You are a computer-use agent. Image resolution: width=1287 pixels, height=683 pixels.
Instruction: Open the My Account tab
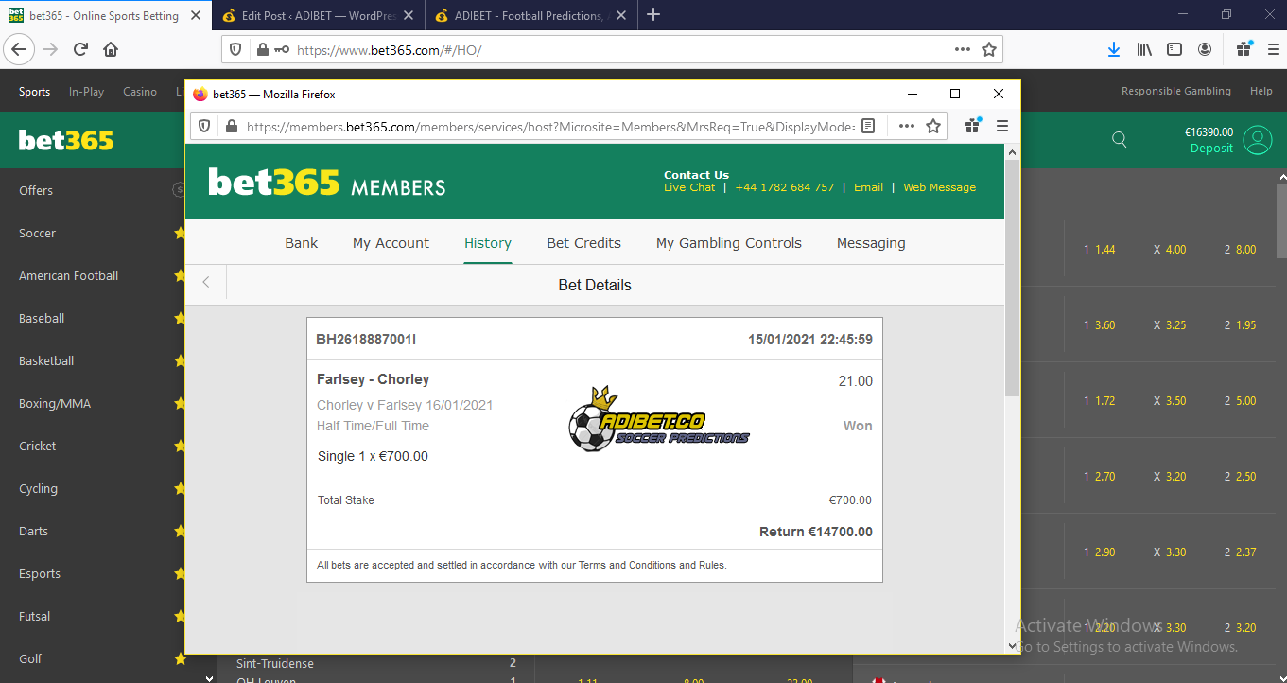click(x=391, y=243)
